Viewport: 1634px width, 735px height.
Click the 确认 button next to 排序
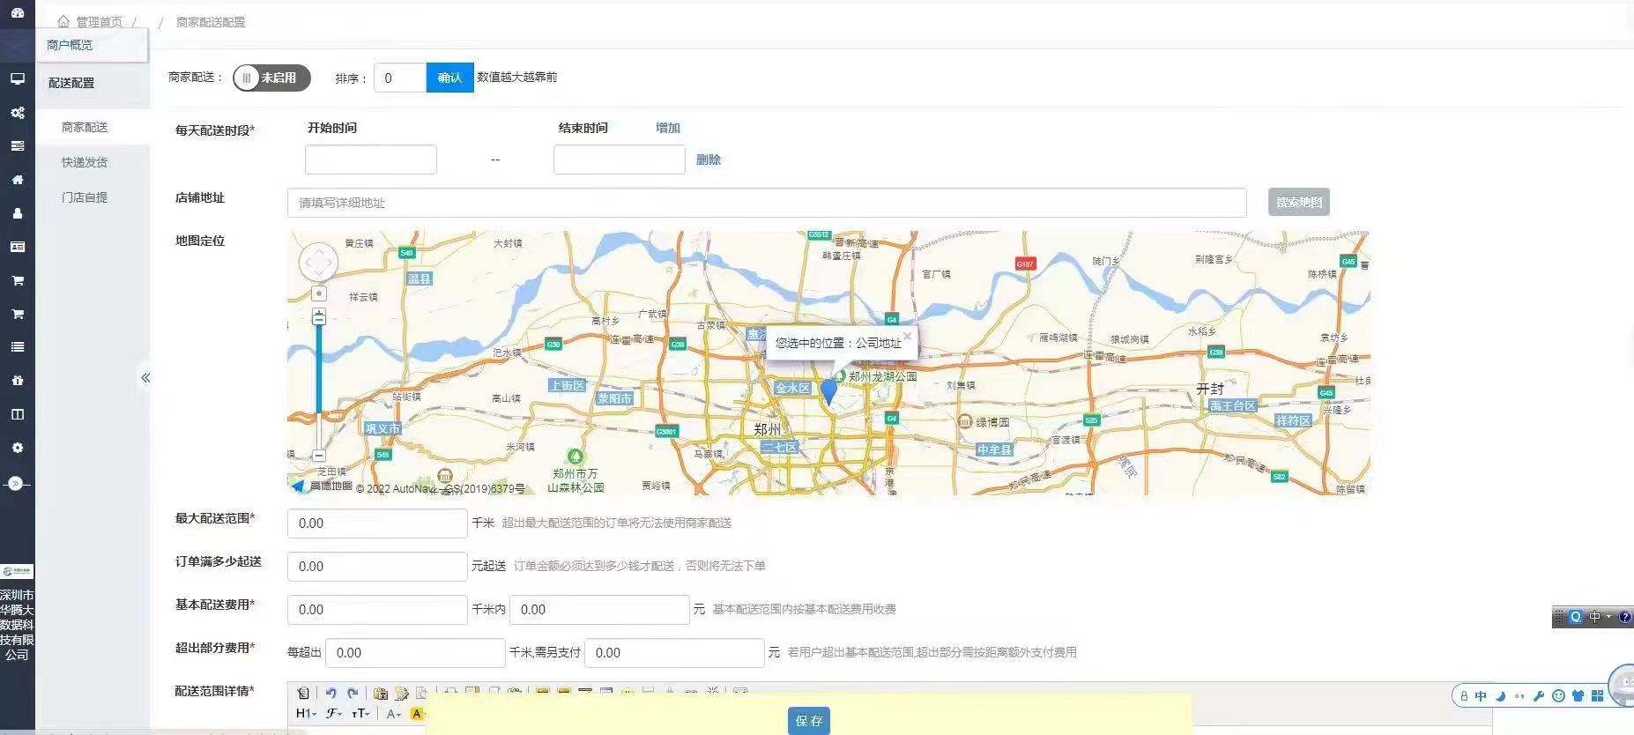point(449,78)
